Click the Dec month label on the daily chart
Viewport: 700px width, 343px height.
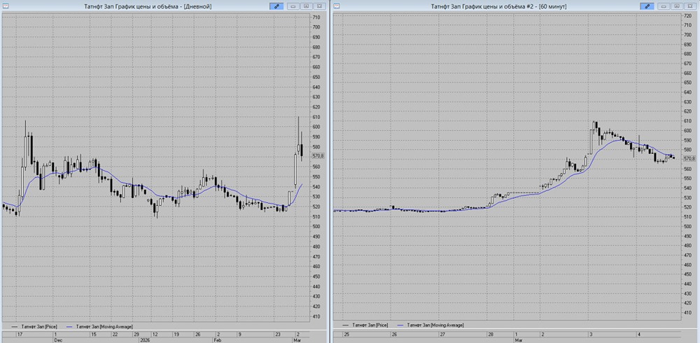[x=57, y=340]
